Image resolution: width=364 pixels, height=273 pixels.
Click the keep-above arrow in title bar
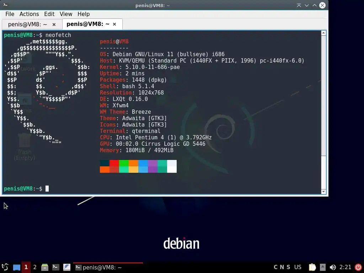point(299,5)
